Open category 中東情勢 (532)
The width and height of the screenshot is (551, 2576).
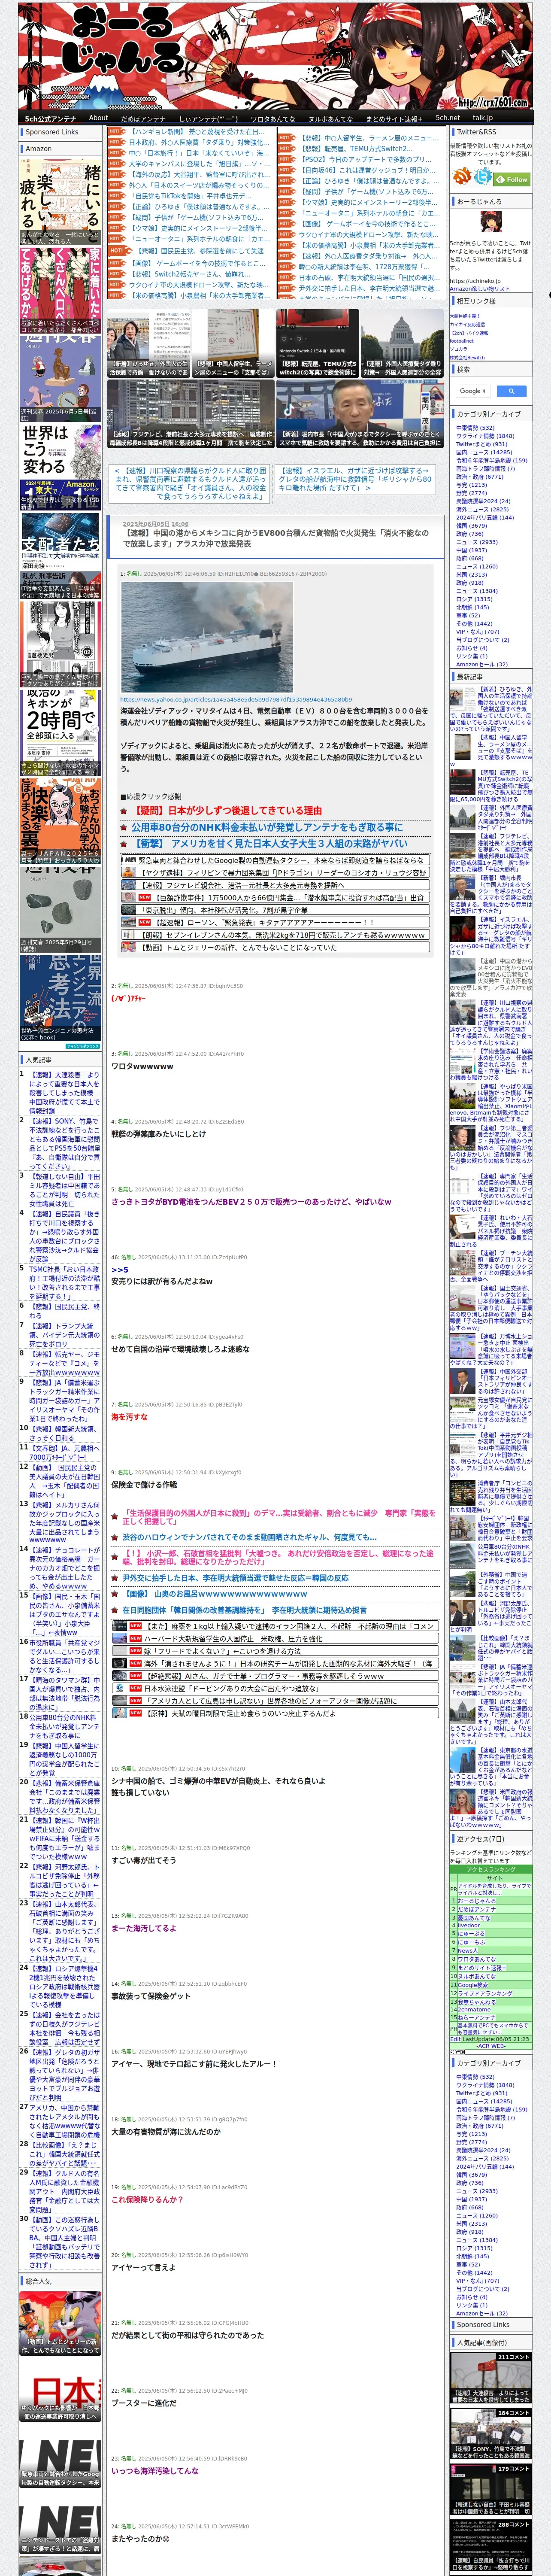point(475,428)
